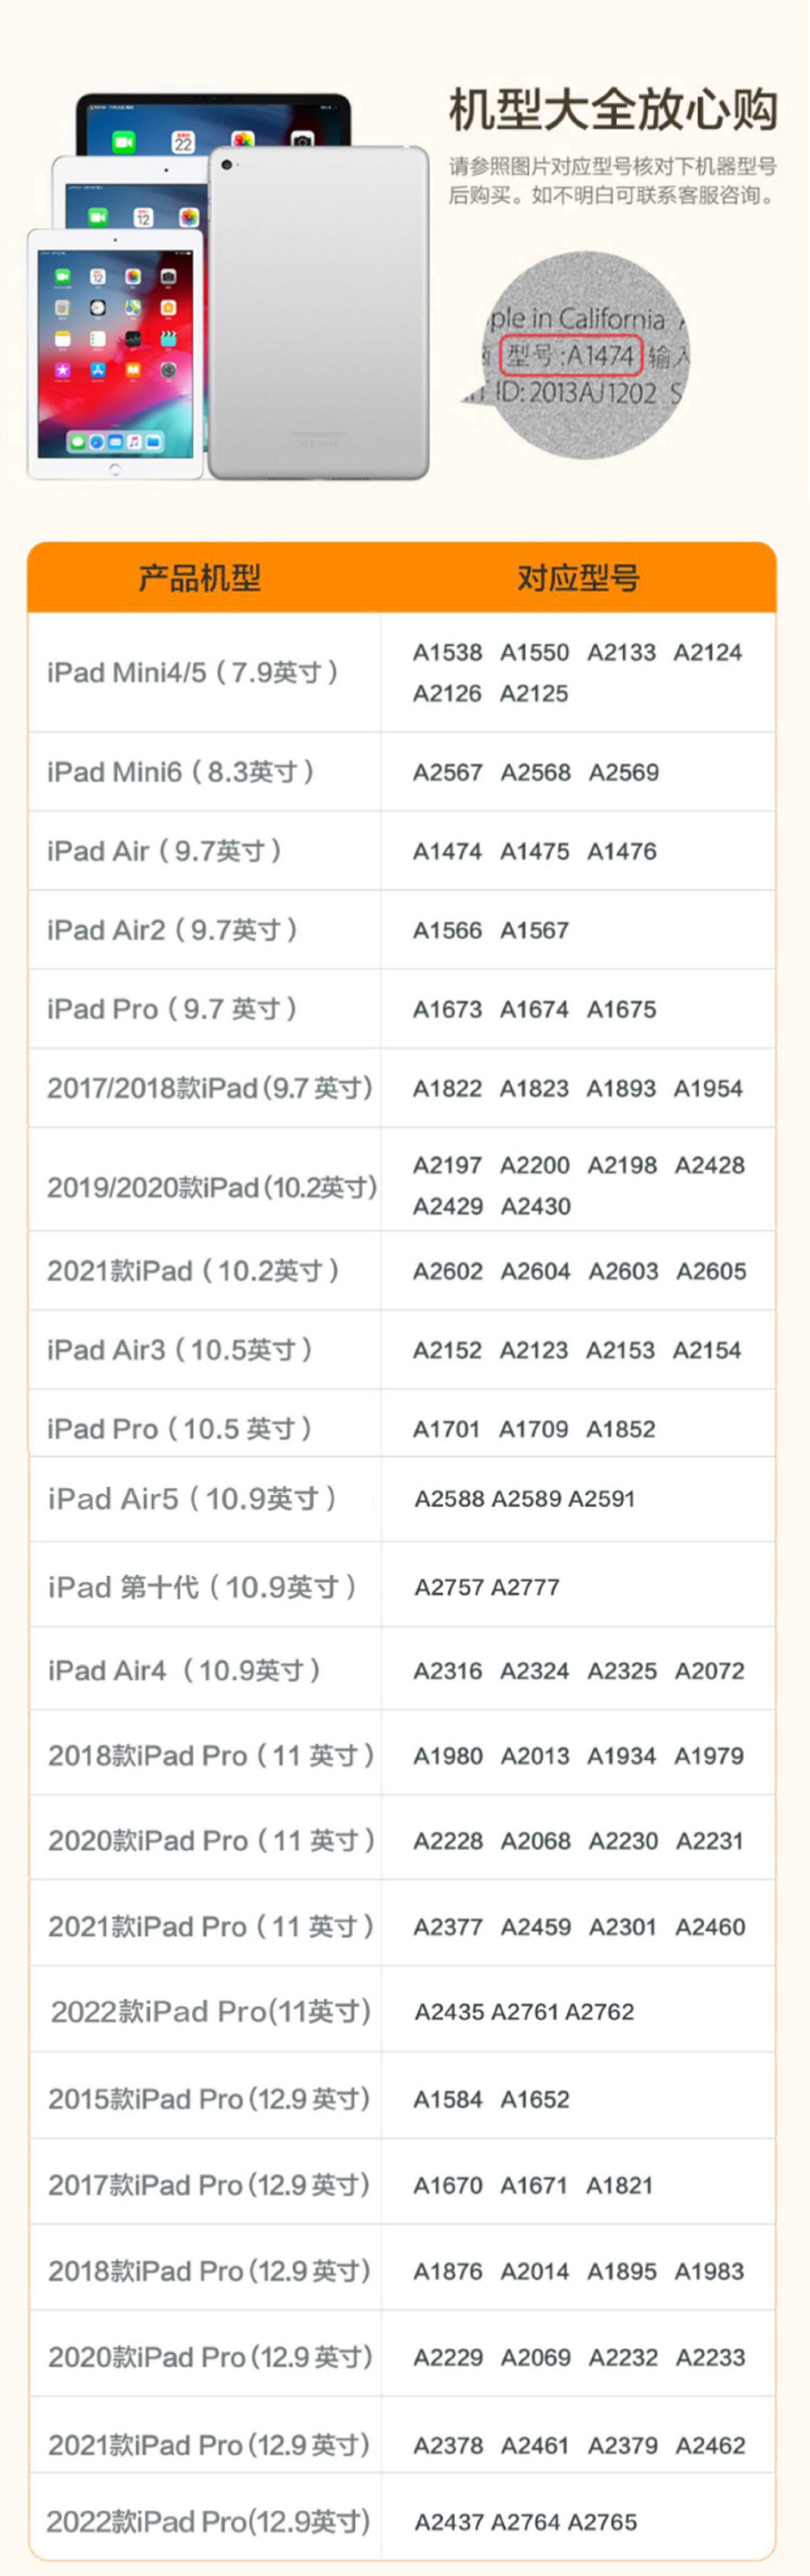Screen dimensions: 810x2576
Task: Click model number A2603
Action: pos(624,1271)
